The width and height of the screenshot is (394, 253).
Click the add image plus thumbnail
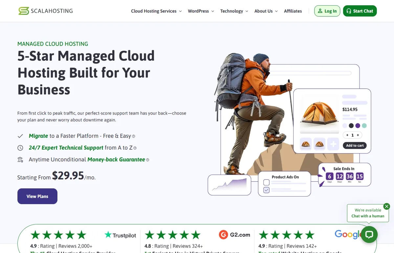coord(333,144)
